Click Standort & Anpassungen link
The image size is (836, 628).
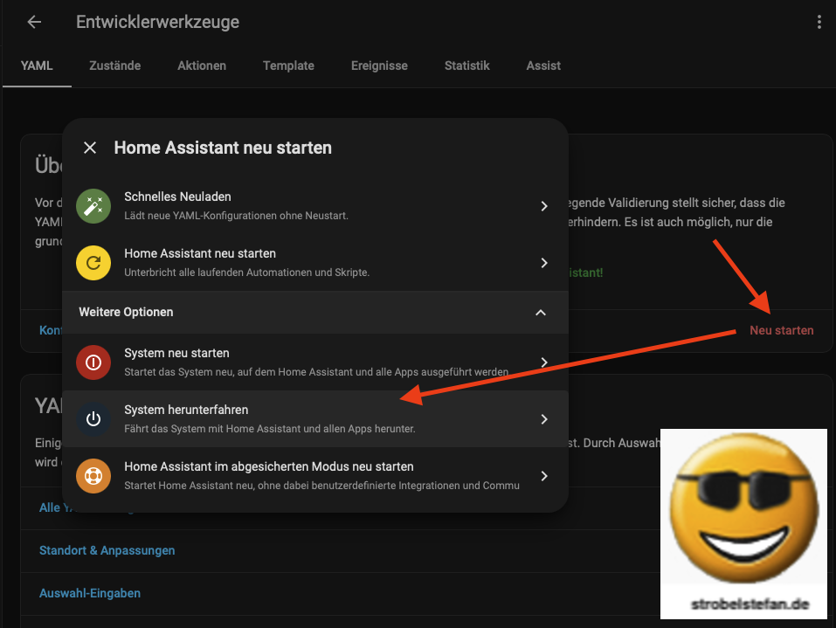click(107, 550)
